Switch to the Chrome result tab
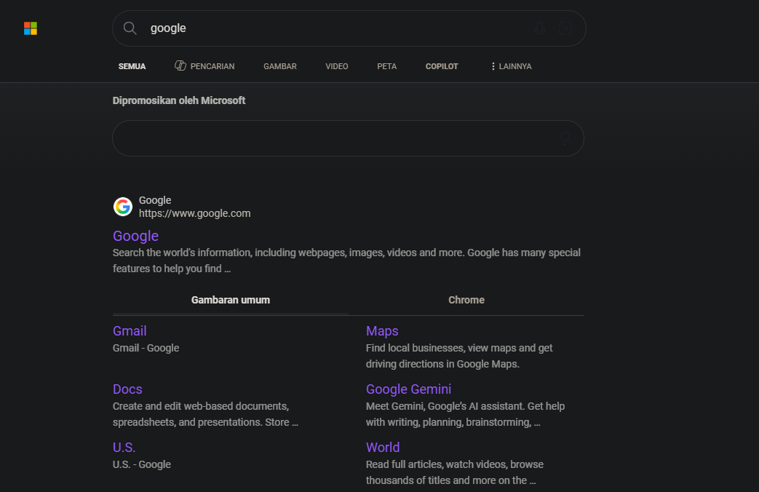The height and width of the screenshot is (492, 759). 466,301
